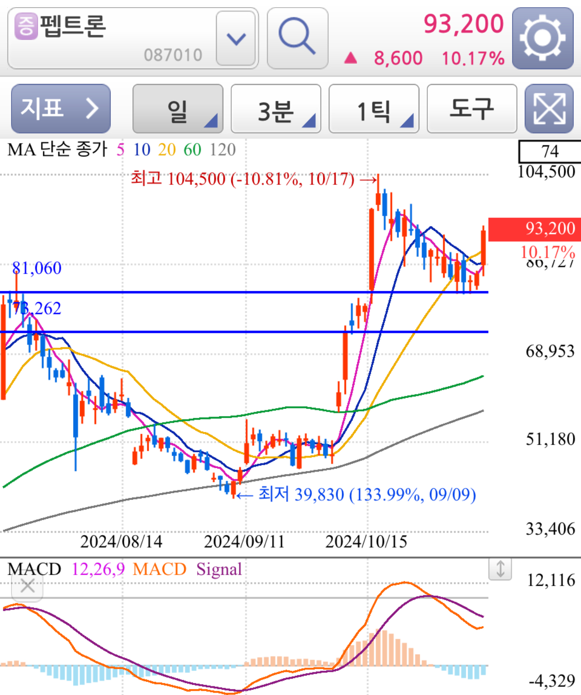Select MA 20 period label

point(167,150)
